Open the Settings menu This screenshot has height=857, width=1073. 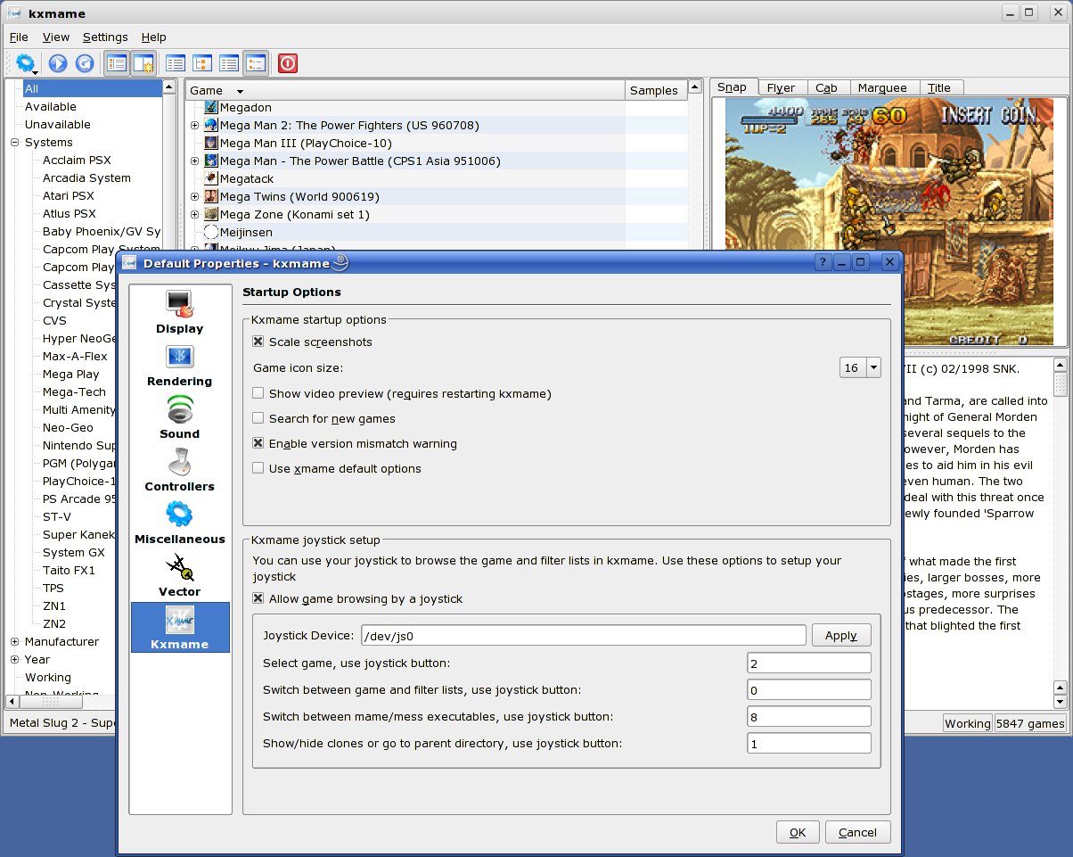click(105, 37)
